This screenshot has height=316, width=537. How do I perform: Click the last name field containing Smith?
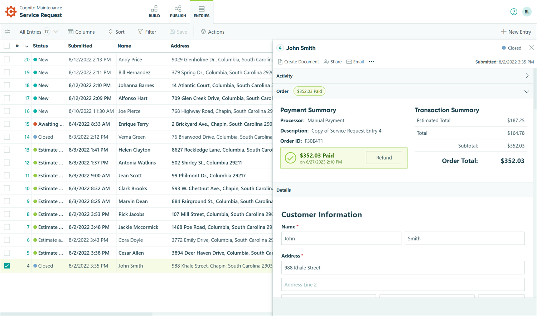click(x=464, y=238)
